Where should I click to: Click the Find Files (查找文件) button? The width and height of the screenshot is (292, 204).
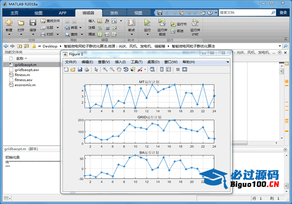tap(51, 20)
